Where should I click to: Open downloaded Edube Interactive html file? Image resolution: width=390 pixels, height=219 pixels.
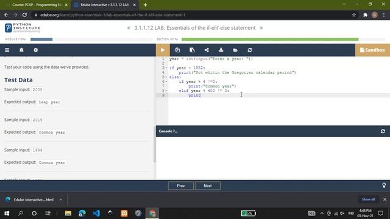(30, 200)
